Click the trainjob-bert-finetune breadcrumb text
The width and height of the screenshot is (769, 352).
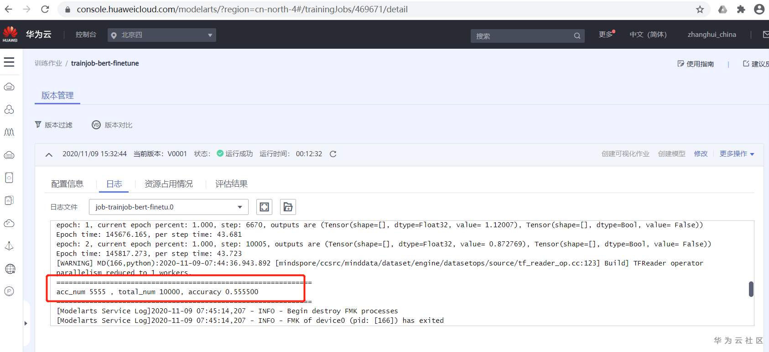coord(105,63)
